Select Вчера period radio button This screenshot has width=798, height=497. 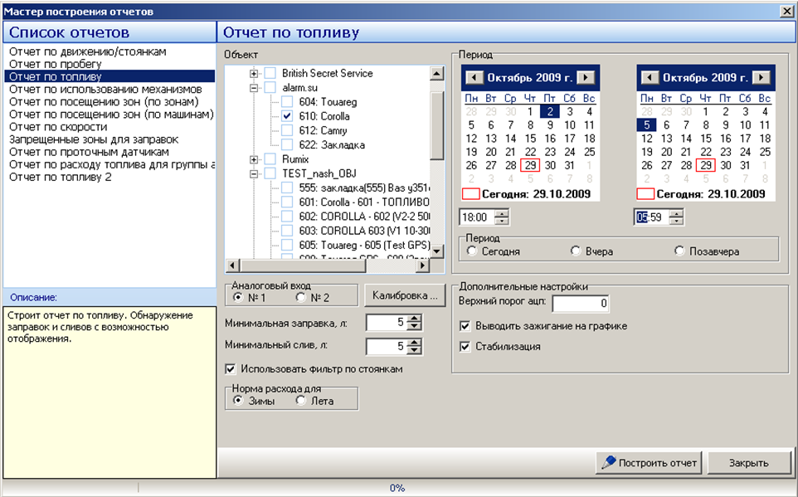[576, 251]
